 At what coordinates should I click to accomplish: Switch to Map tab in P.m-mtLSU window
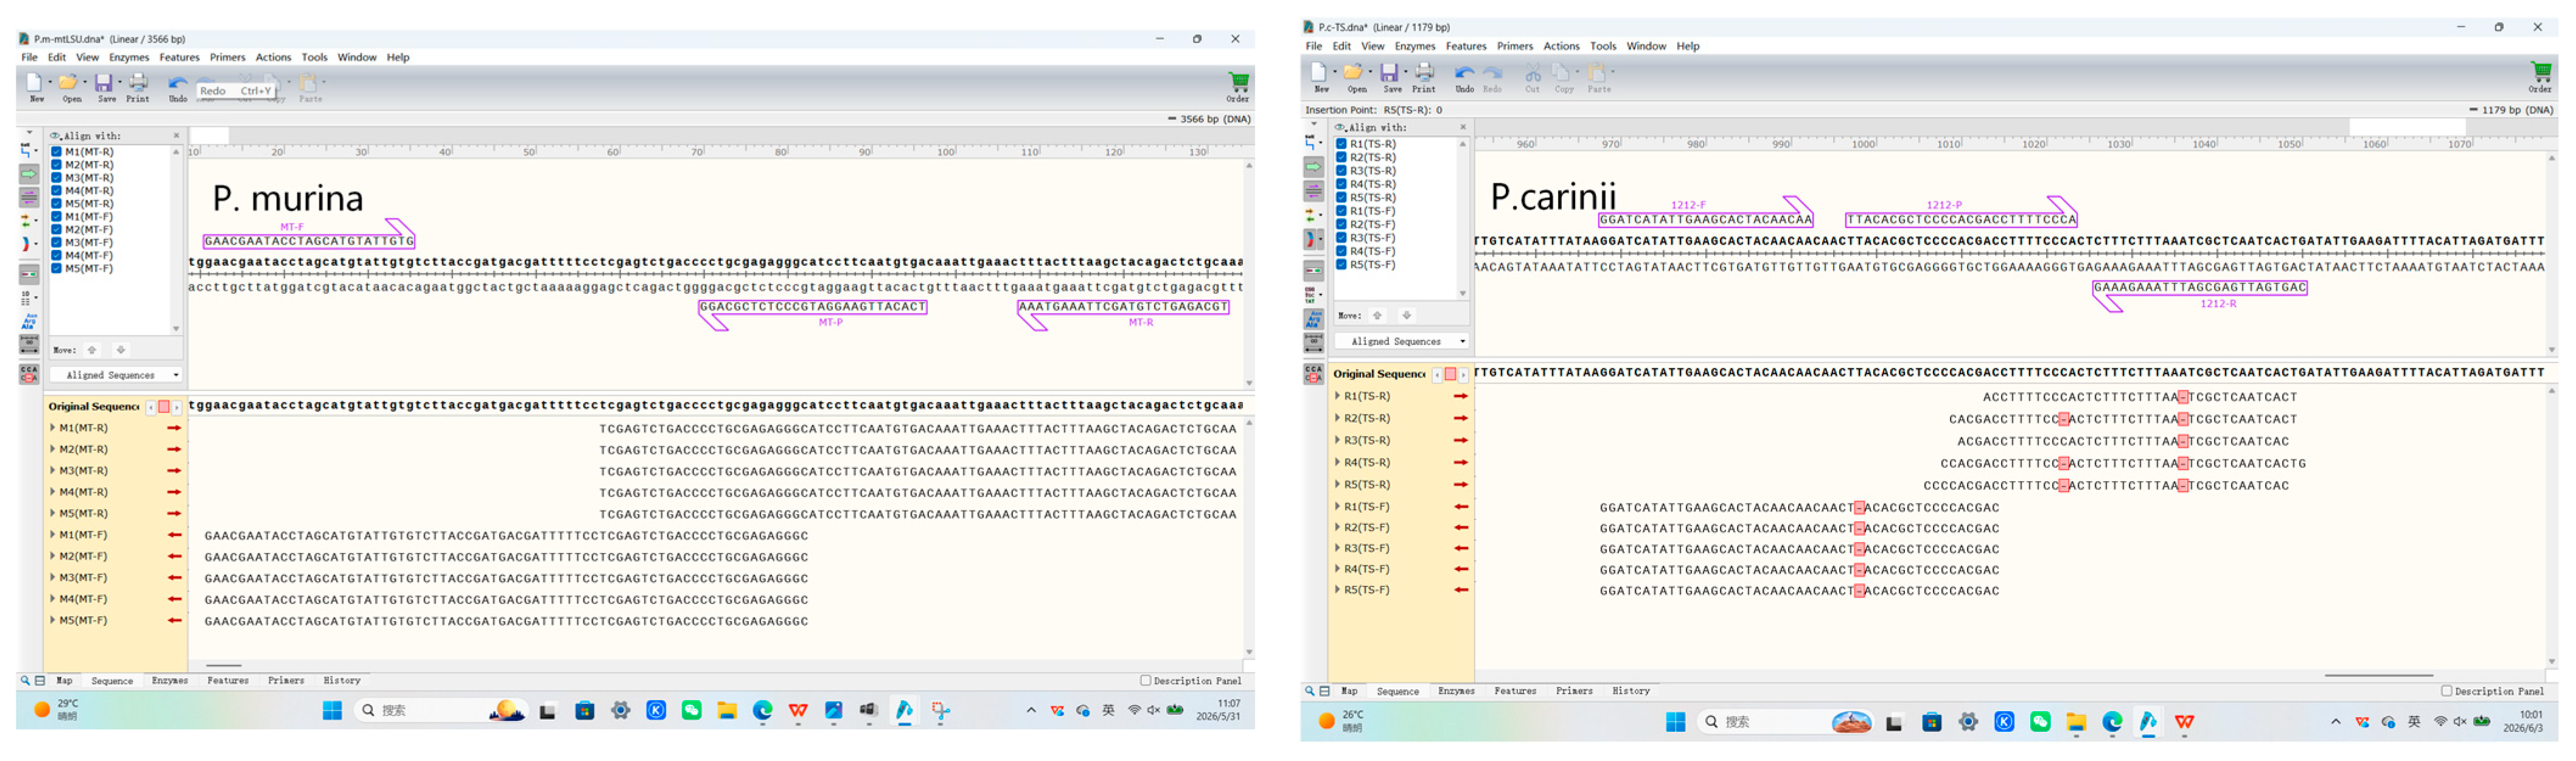pyautogui.click(x=64, y=680)
